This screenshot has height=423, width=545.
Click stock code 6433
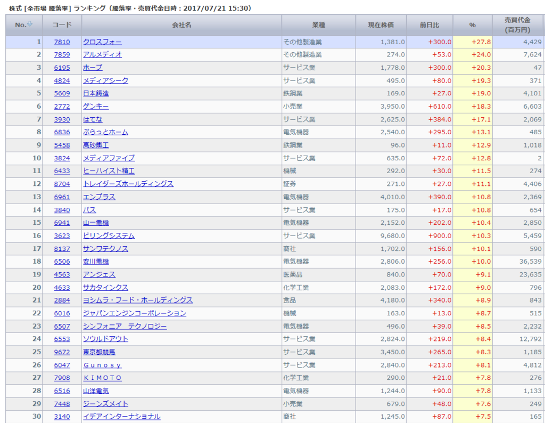[62, 171]
